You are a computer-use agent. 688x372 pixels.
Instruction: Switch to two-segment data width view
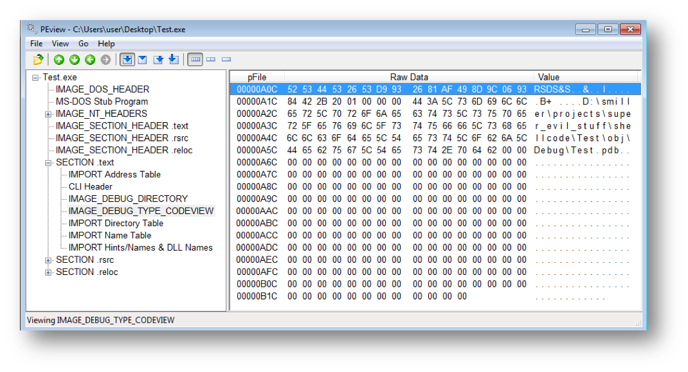pyautogui.click(x=211, y=59)
